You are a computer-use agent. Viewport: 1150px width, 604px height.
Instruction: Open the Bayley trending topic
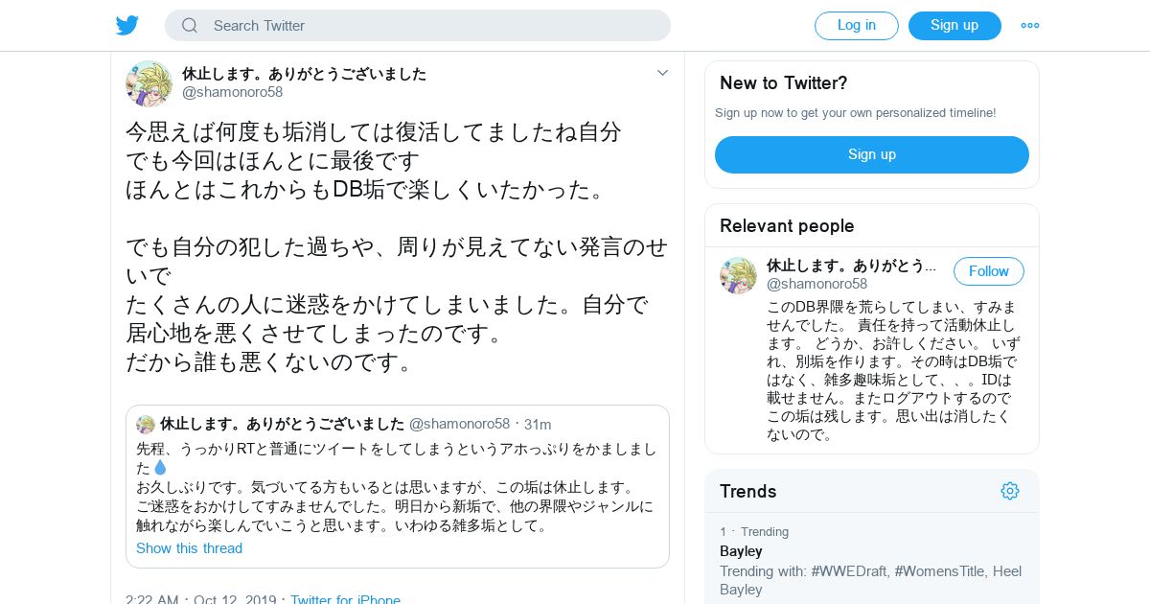tap(741, 551)
